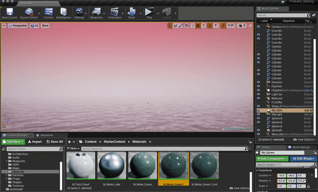This screenshot has width=318, height=192.
Task: Toggle the scale lock icon in Transform
Action: tap(308, 186)
